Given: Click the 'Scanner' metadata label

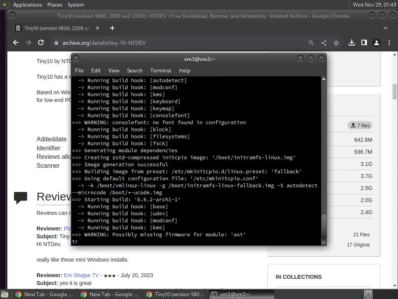Looking at the screenshot, I should (x=48, y=165).
